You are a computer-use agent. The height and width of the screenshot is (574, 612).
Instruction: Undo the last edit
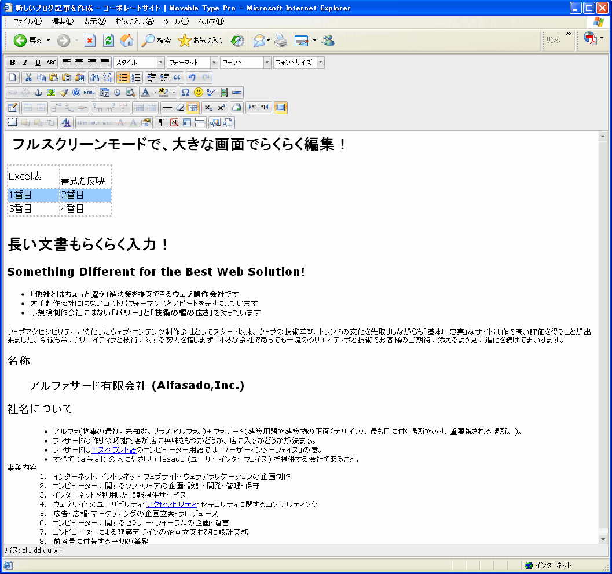[192, 77]
